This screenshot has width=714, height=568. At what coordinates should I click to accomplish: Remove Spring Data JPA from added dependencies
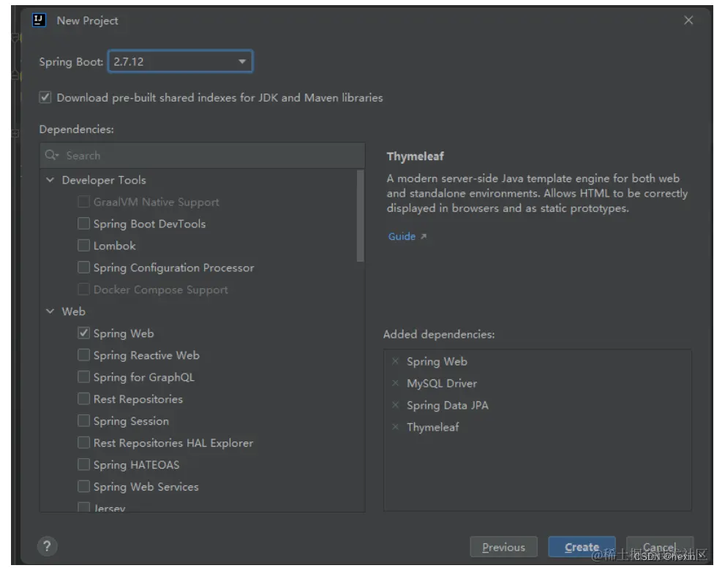(x=395, y=404)
